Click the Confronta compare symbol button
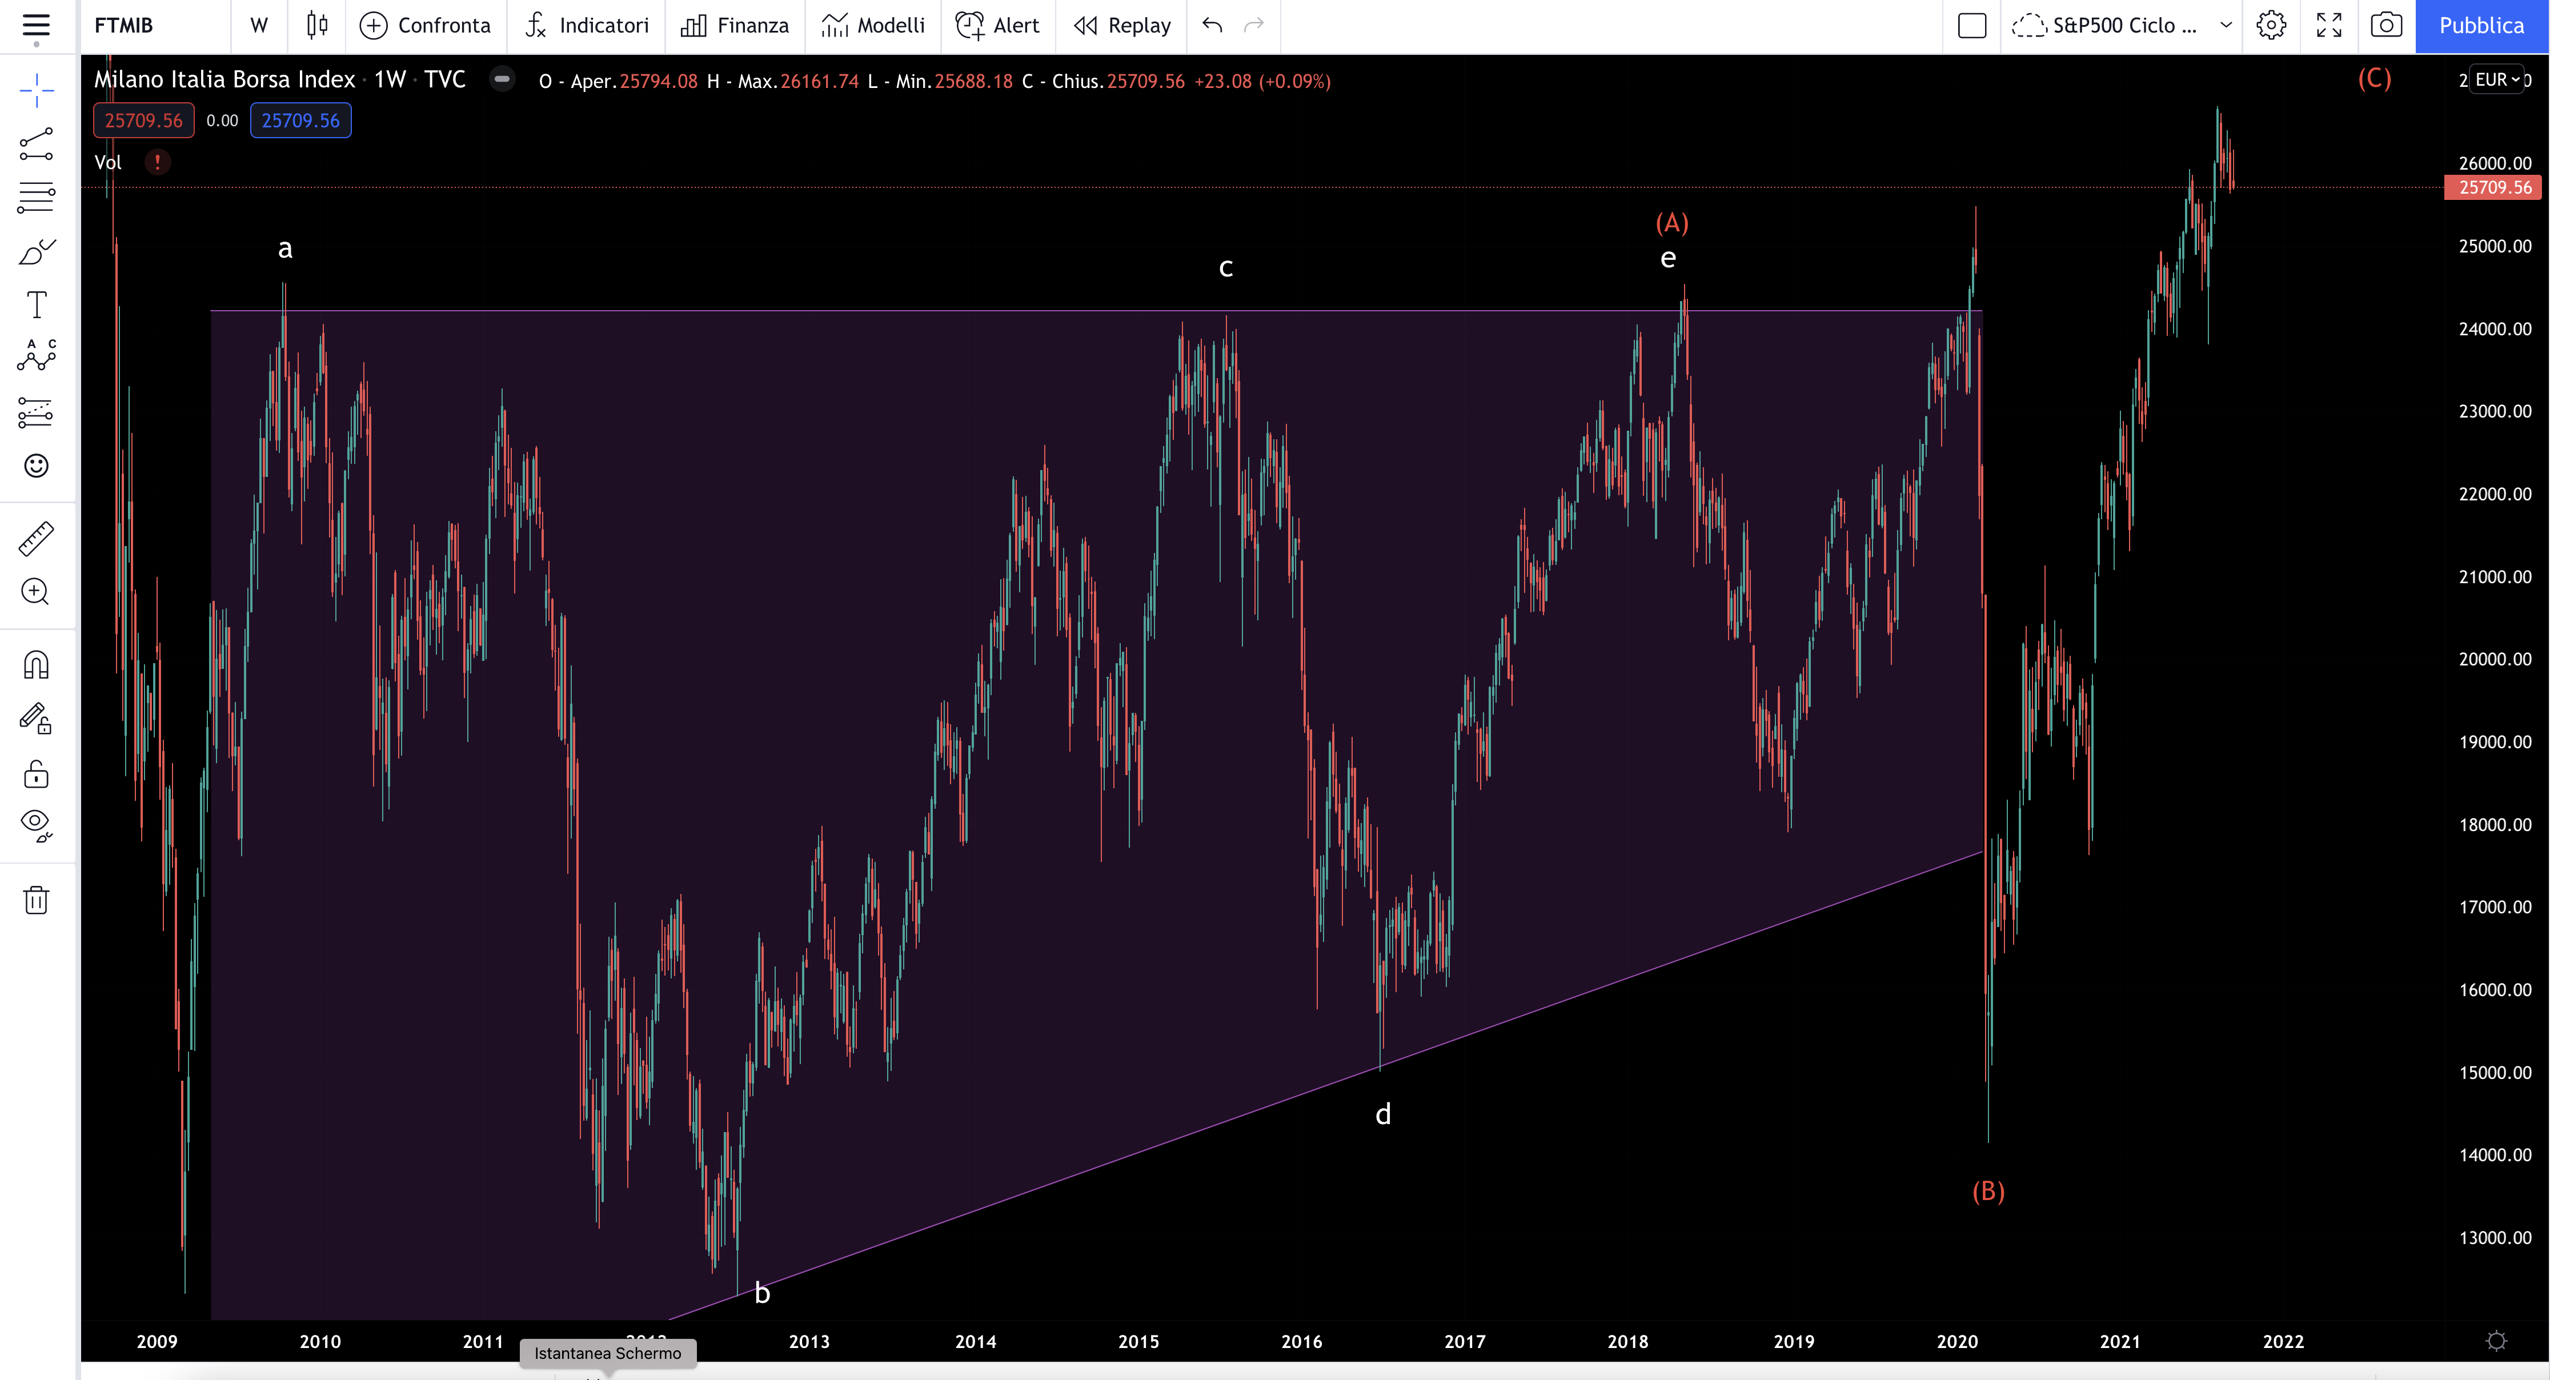 426,26
